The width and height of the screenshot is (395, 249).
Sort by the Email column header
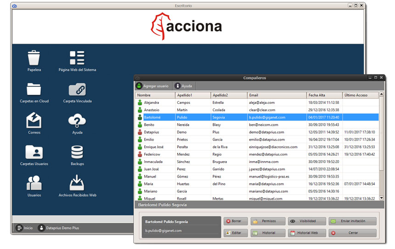tap(276, 95)
